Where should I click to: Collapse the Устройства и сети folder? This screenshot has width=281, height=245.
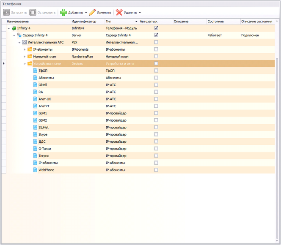click(x=25, y=64)
